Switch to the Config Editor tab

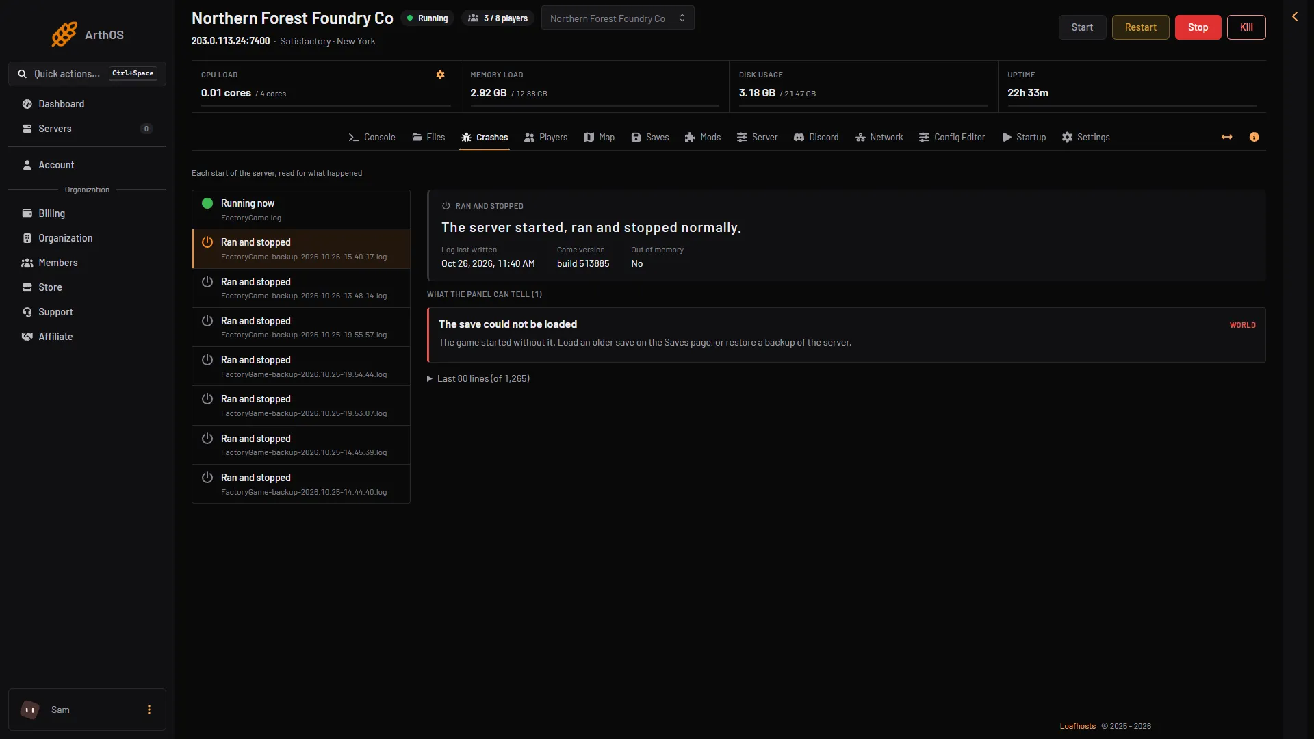(x=951, y=138)
